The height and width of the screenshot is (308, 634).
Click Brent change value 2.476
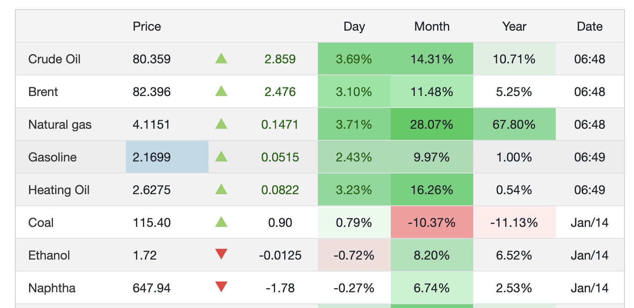click(280, 92)
